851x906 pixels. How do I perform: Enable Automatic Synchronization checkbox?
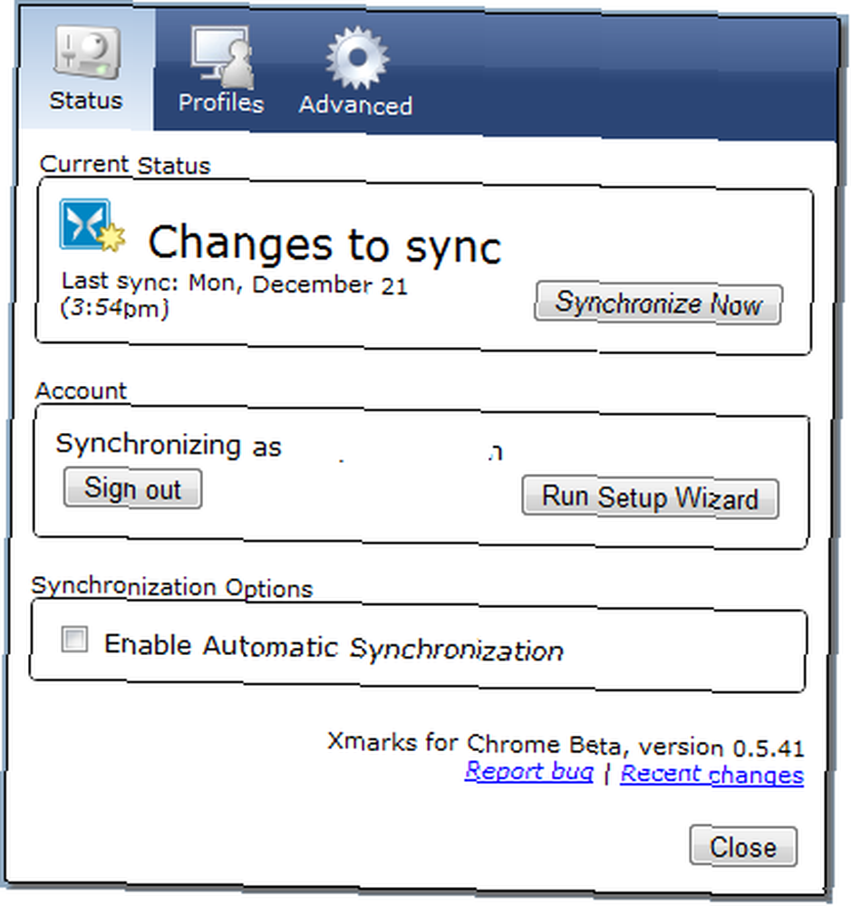[74, 640]
